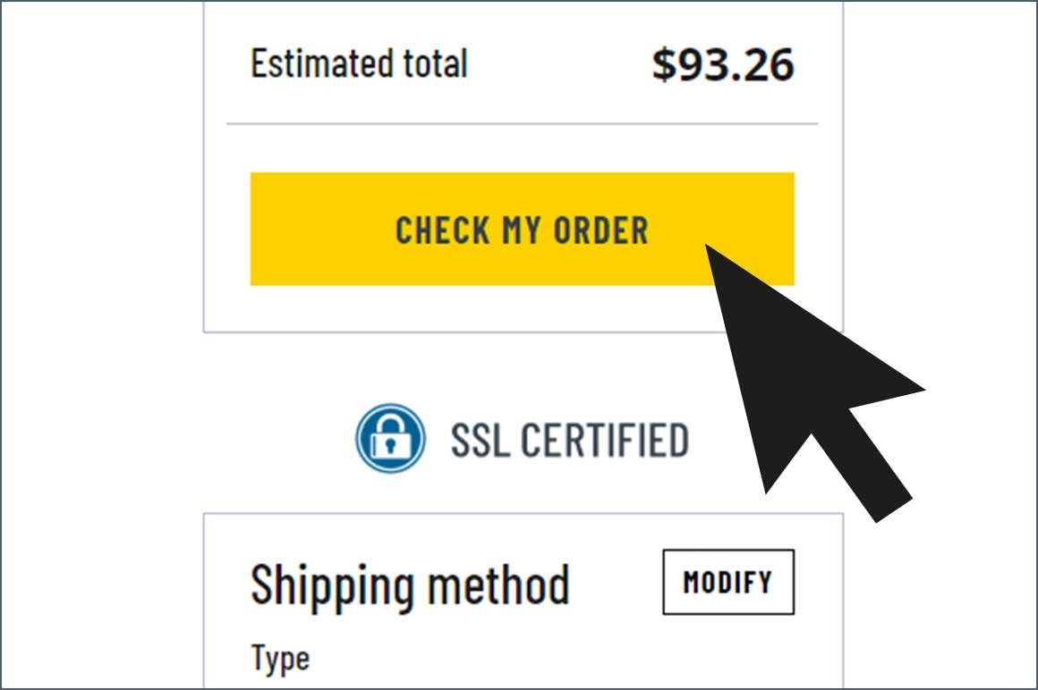
Task: Click the lock symbol in the blue circle
Action: 389,437
